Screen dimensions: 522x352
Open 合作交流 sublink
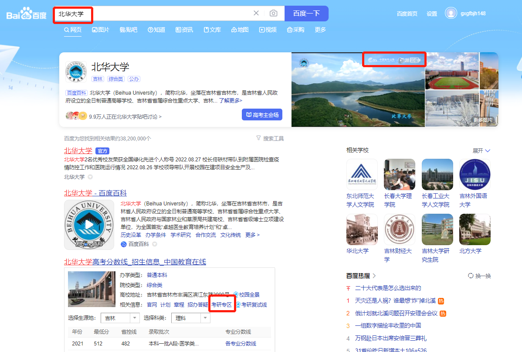tap(206, 235)
